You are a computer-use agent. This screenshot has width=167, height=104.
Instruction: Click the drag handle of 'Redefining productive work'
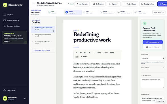(x=32, y=28)
